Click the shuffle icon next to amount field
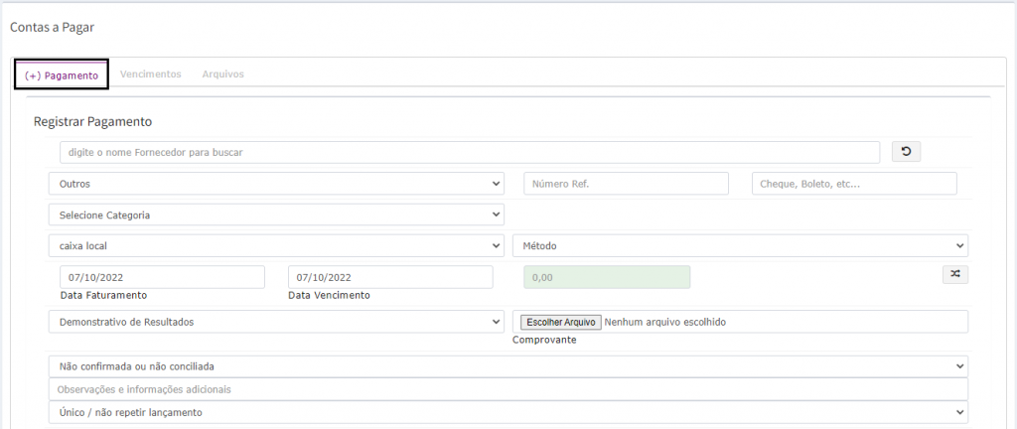 tap(954, 275)
